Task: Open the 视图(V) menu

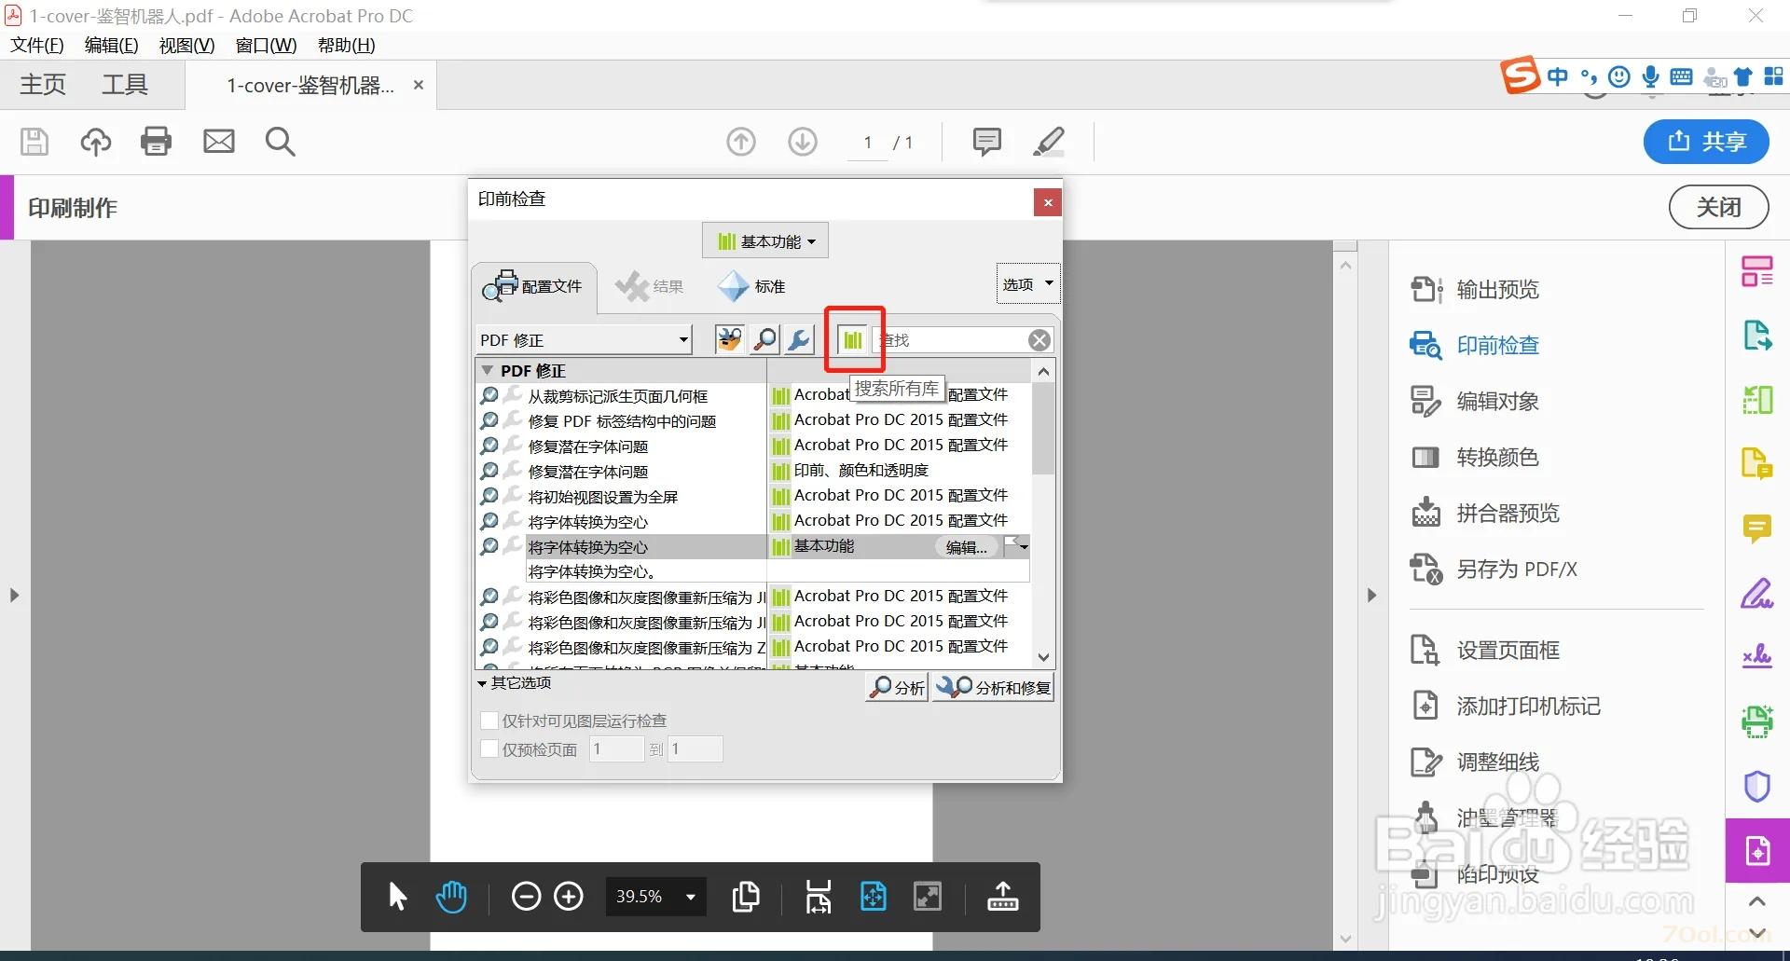Action: tap(186, 46)
